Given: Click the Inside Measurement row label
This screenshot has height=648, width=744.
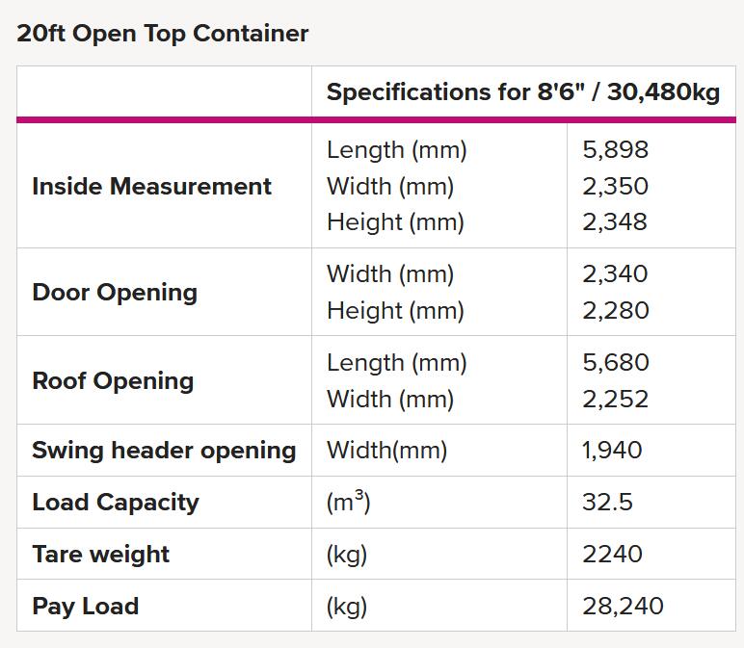Looking at the screenshot, I should (151, 186).
